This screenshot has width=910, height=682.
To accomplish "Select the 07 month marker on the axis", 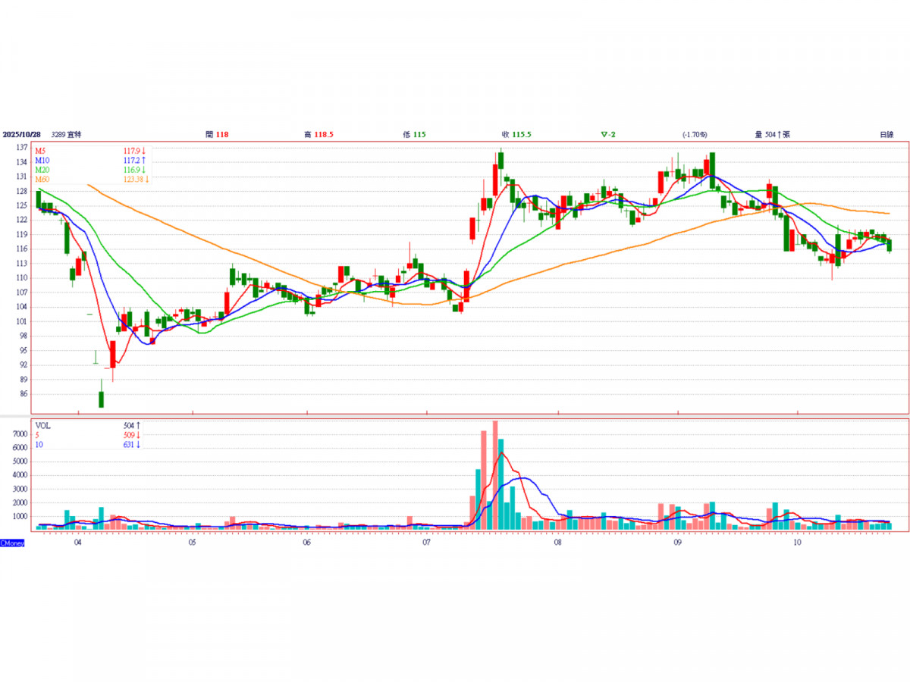I will [427, 543].
